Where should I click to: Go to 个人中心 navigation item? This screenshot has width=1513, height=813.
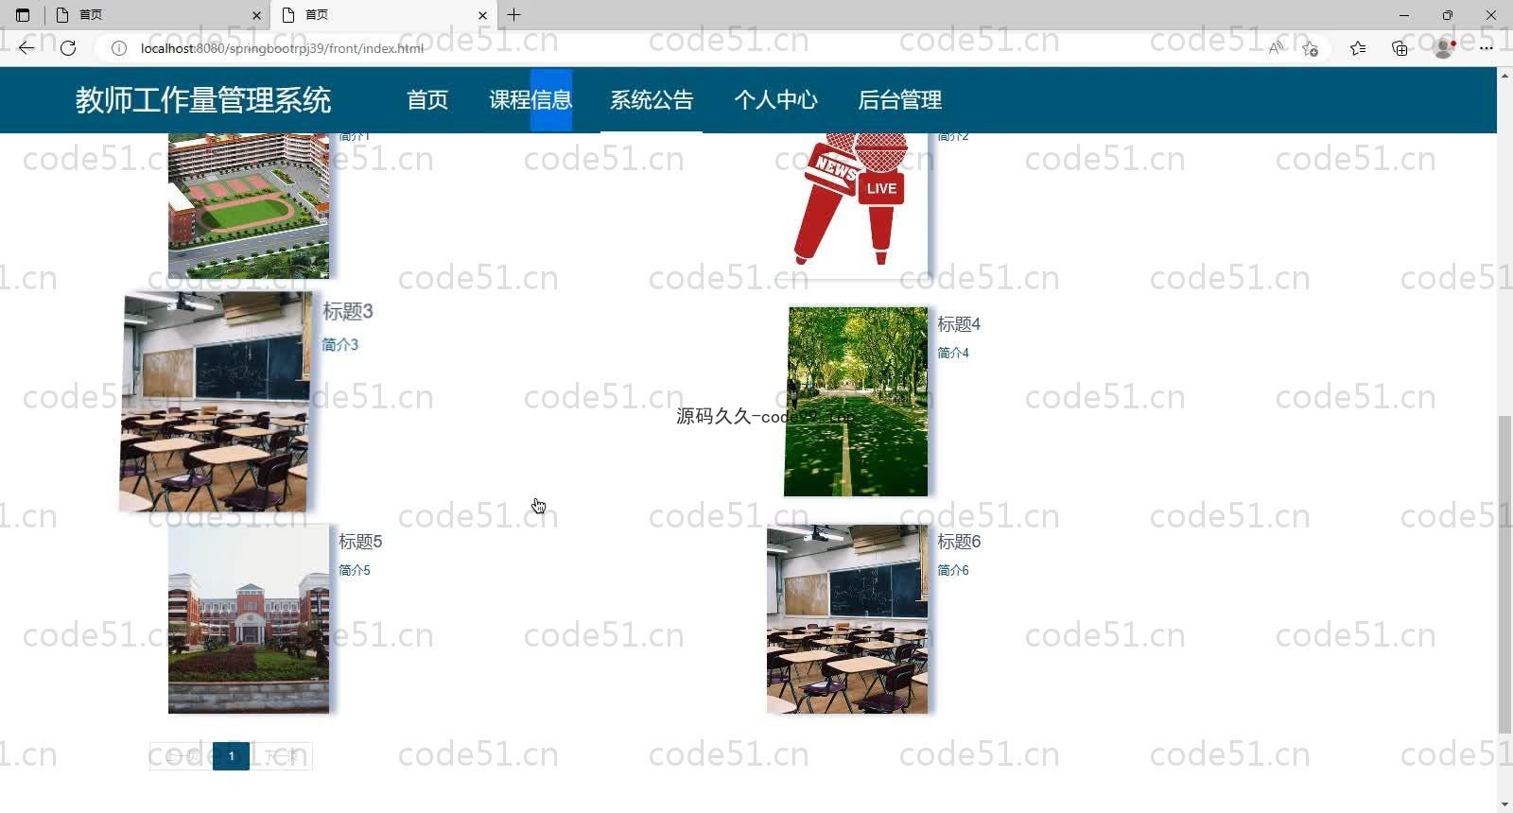[x=775, y=100]
